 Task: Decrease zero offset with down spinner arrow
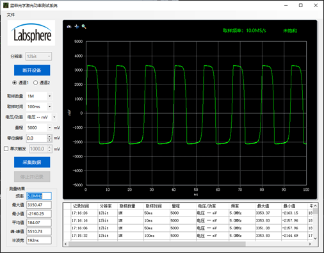pyautogui.click(x=49, y=140)
